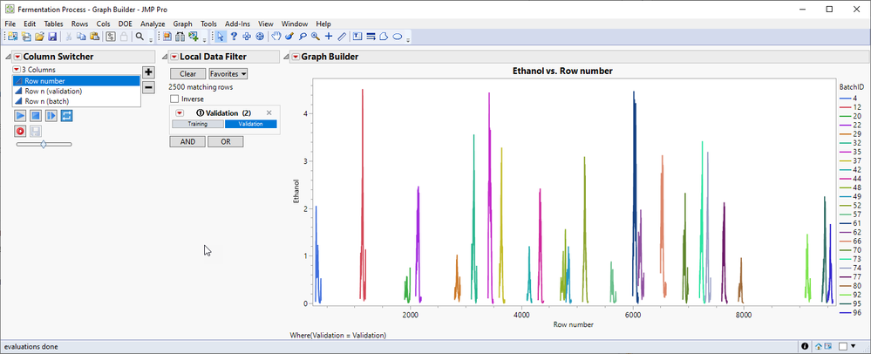Click the animation speed slider handle
The image size is (871, 354).
tap(44, 144)
